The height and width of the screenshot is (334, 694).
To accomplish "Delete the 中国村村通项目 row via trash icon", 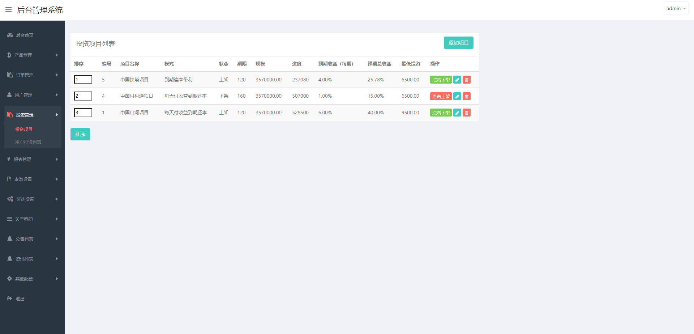I will [x=467, y=96].
